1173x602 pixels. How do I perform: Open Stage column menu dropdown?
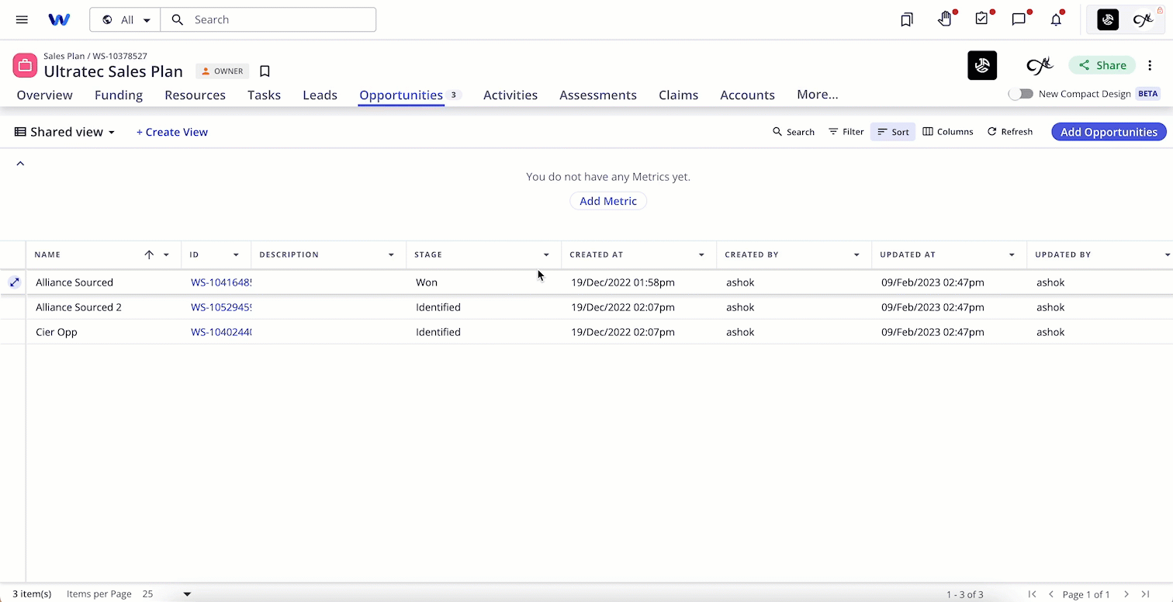point(546,254)
